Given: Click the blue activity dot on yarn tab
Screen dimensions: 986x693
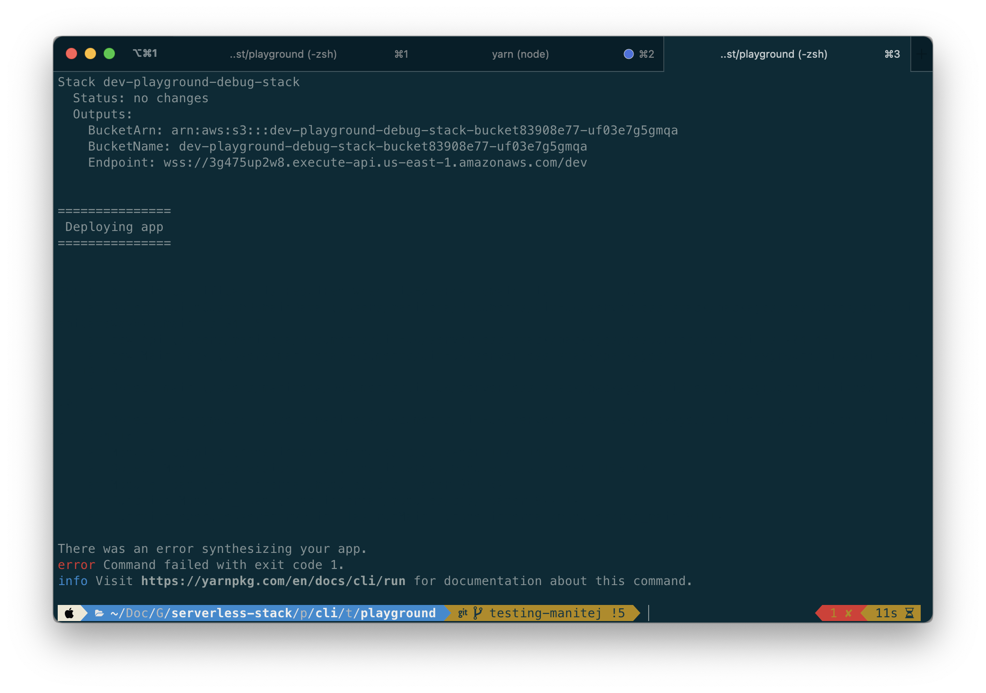Looking at the screenshot, I should coord(628,54).
